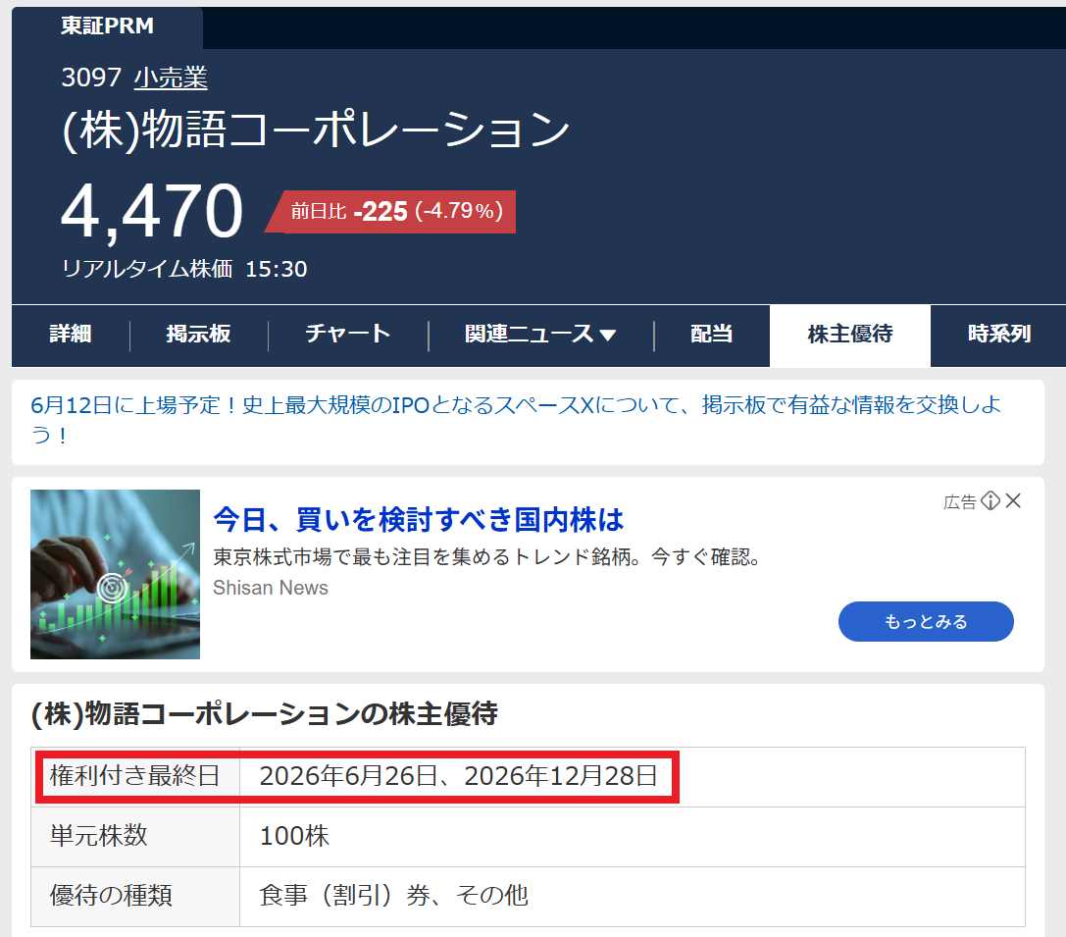The width and height of the screenshot is (1066, 937).
Task: Click the ad info icon
Action: tap(990, 501)
